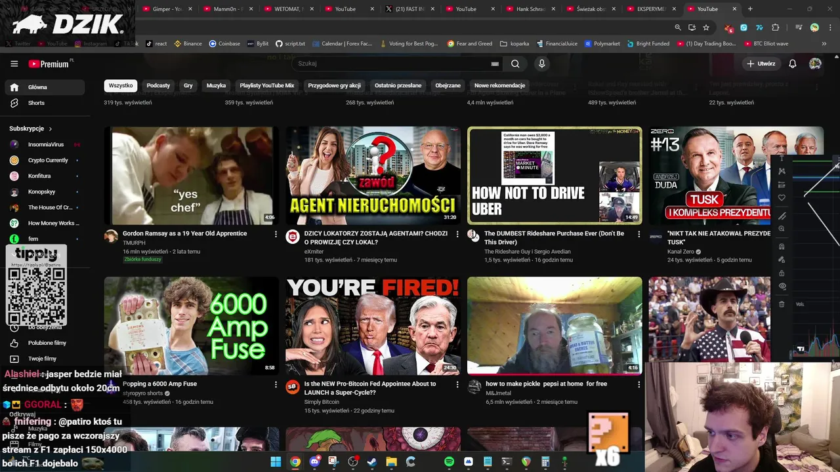Screen dimensions: 840x472
Task: Open more options for 6000 Amp Fuse video
Action: tap(276, 385)
